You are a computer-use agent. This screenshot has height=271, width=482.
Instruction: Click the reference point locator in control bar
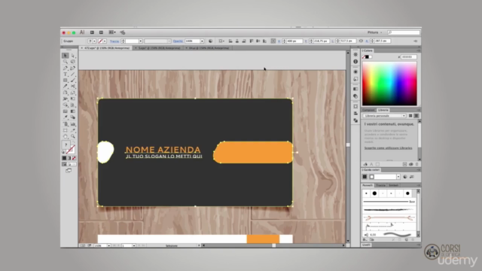273,41
